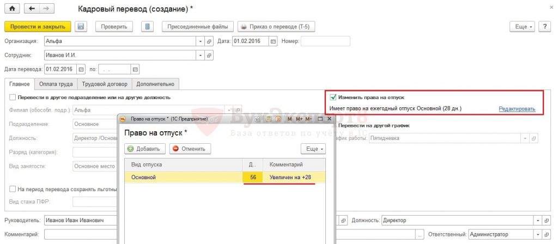Screen dimensions: 558x244
Task: Select the Основной vacation row days cell
Action: pyautogui.click(x=253, y=177)
